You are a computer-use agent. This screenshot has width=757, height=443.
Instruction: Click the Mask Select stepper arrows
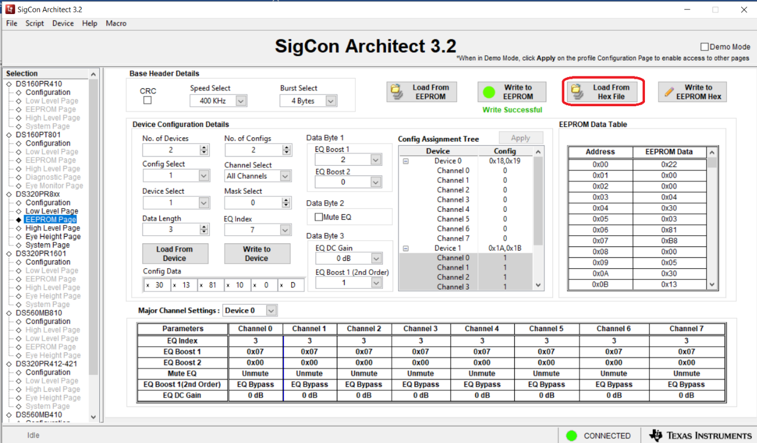click(287, 202)
